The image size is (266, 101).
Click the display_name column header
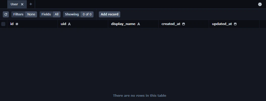[133, 24]
